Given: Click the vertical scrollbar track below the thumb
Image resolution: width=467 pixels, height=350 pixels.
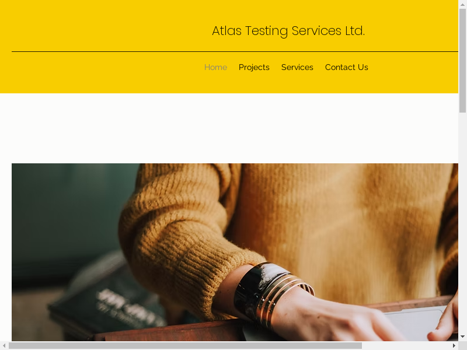Looking at the screenshot, I should point(462,223).
